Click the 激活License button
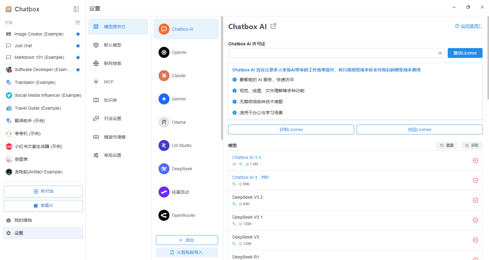Image resolution: width=489 pixels, height=260 pixels. pyautogui.click(x=465, y=53)
